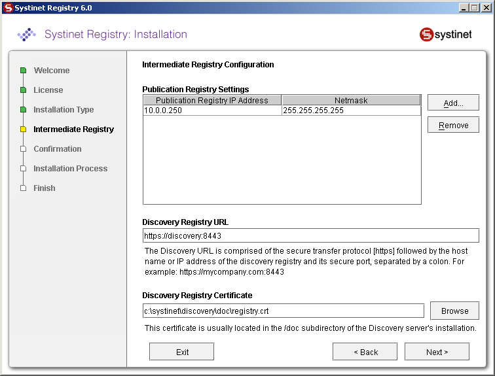Click the Installation Type step
This screenshot has height=376, width=495.
64,110
